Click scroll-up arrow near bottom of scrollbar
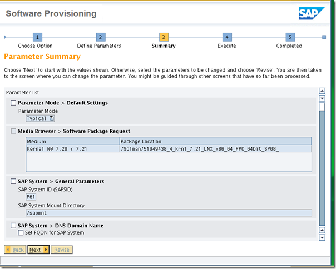 322,230
